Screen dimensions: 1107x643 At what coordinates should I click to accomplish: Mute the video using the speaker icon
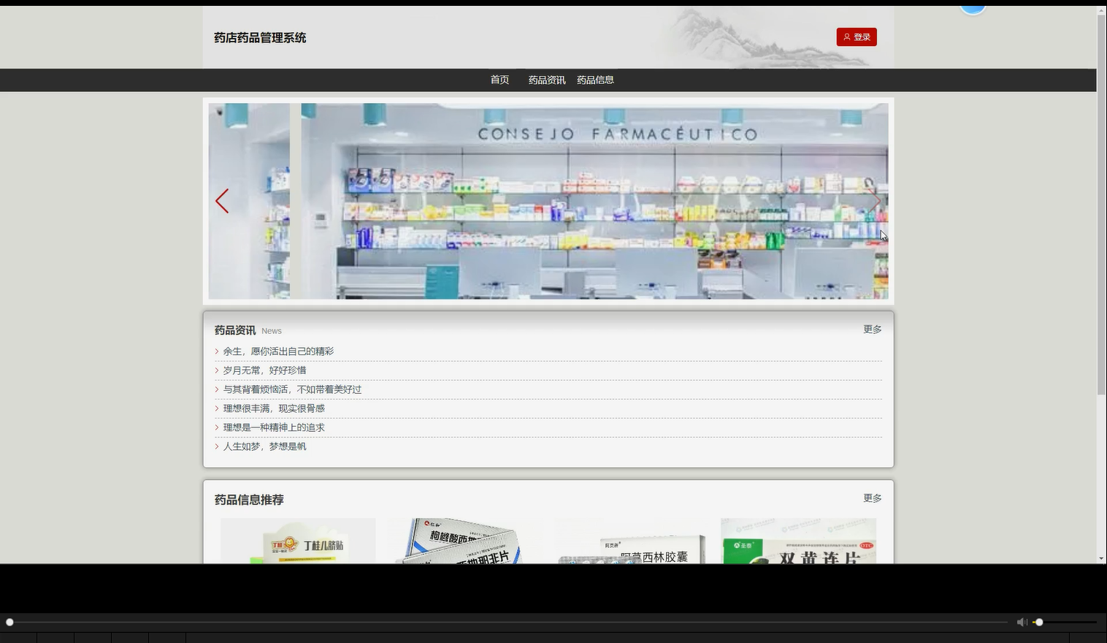click(x=1022, y=621)
